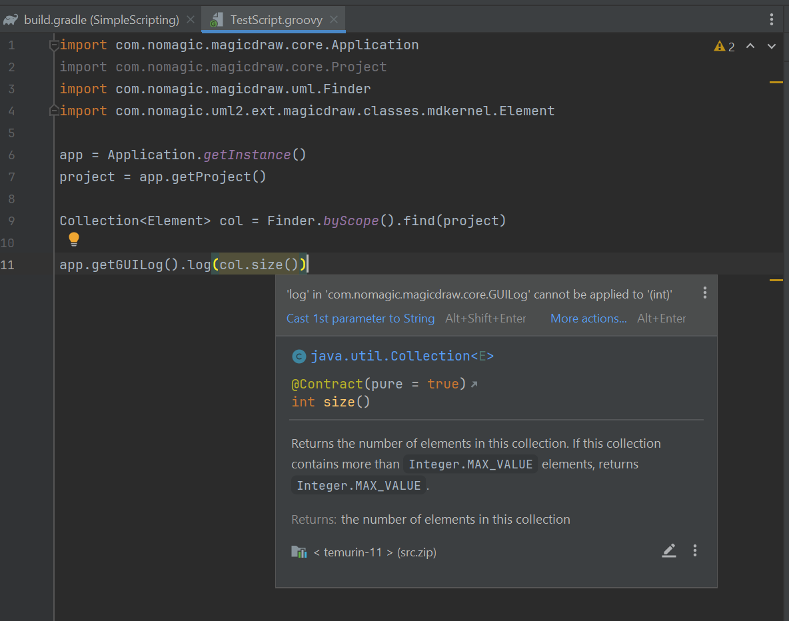Open 'More actions...' link
This screenshot has height=621, width=789.
tap(588, 318)
